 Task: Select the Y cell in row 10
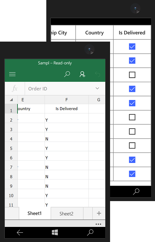(x=67, y=194)
